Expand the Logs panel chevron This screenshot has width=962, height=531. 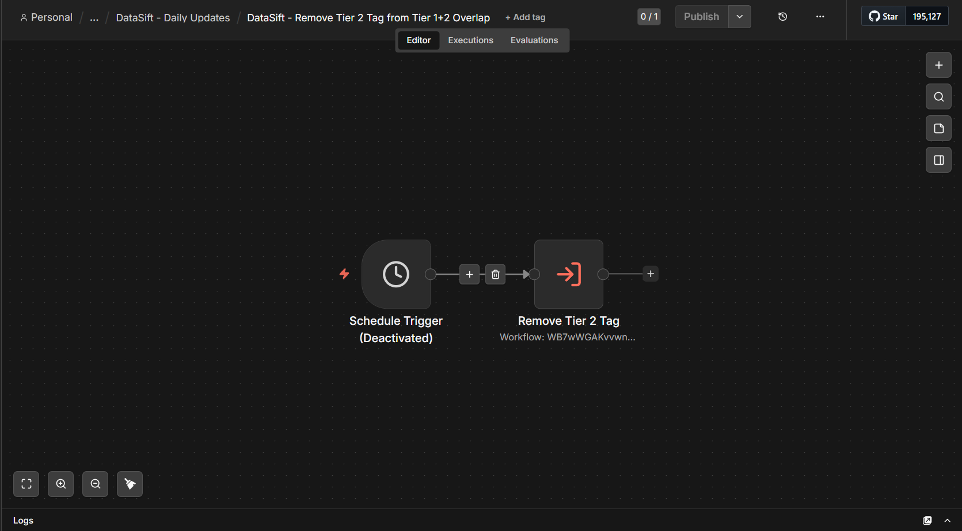click(x=947, y=520)
